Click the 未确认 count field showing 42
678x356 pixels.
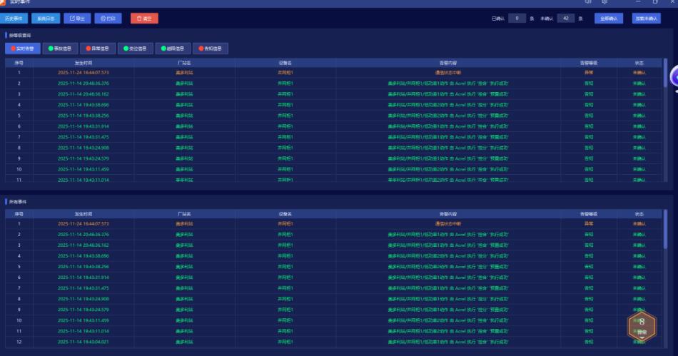(565, 18)
